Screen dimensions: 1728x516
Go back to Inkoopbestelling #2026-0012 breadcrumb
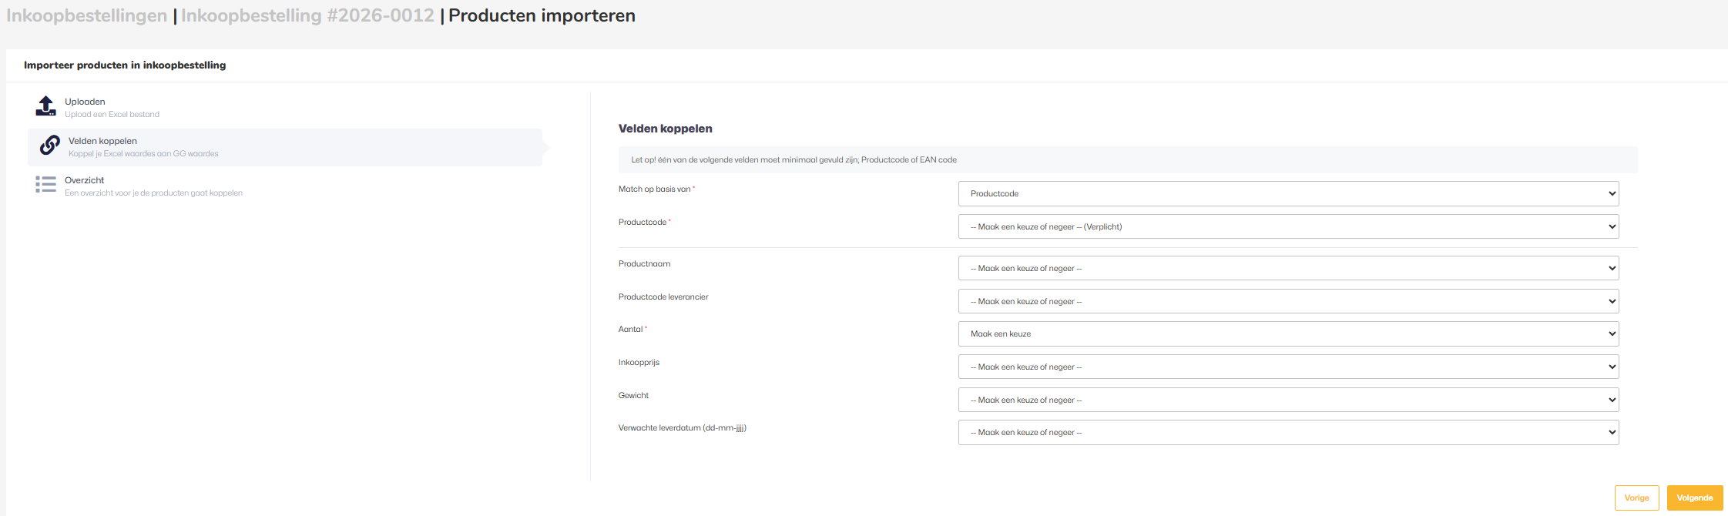(307, 15)
